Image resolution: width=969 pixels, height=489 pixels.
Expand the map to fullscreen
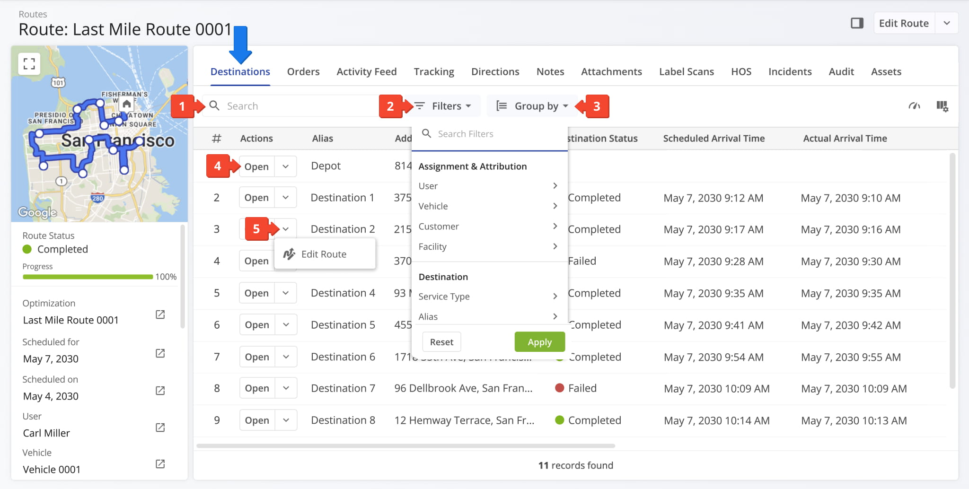pos(29,64)
